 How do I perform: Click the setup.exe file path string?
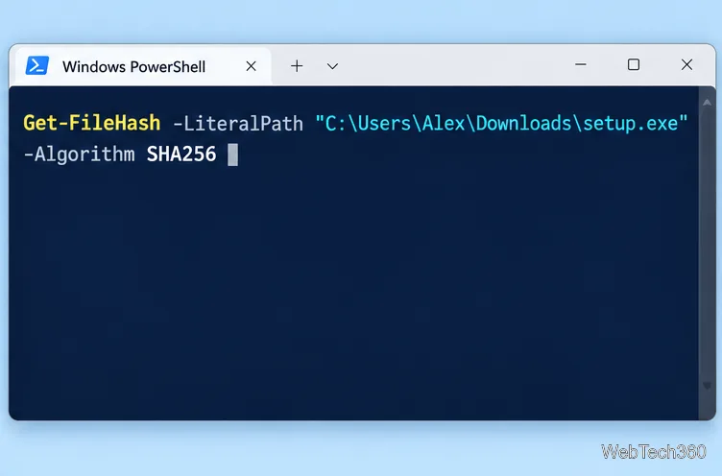(501, 124)
